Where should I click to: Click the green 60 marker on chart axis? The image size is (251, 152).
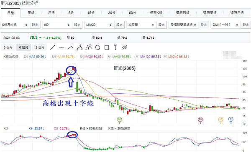(119, 120)
